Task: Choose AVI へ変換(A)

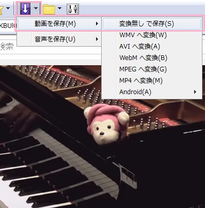Action: 152,47
